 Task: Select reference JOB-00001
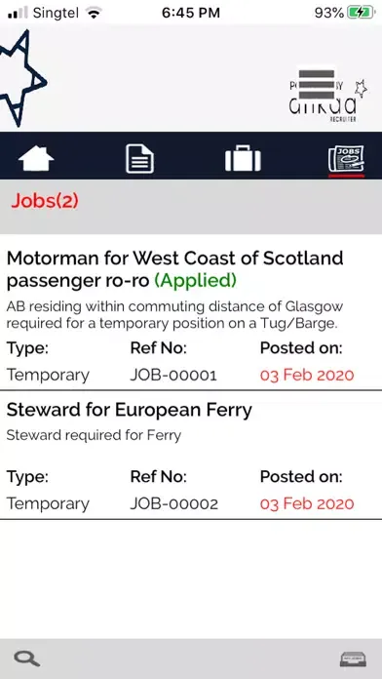pos(173,375)
